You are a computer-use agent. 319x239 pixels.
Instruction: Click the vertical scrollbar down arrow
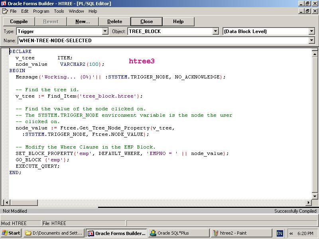pyautogui.click(x=315, y=196)
